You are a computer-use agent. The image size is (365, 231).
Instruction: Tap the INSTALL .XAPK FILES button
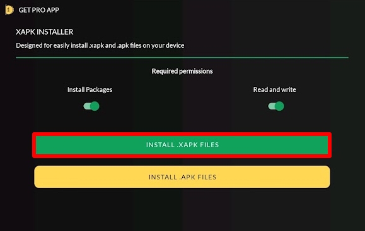182,145
